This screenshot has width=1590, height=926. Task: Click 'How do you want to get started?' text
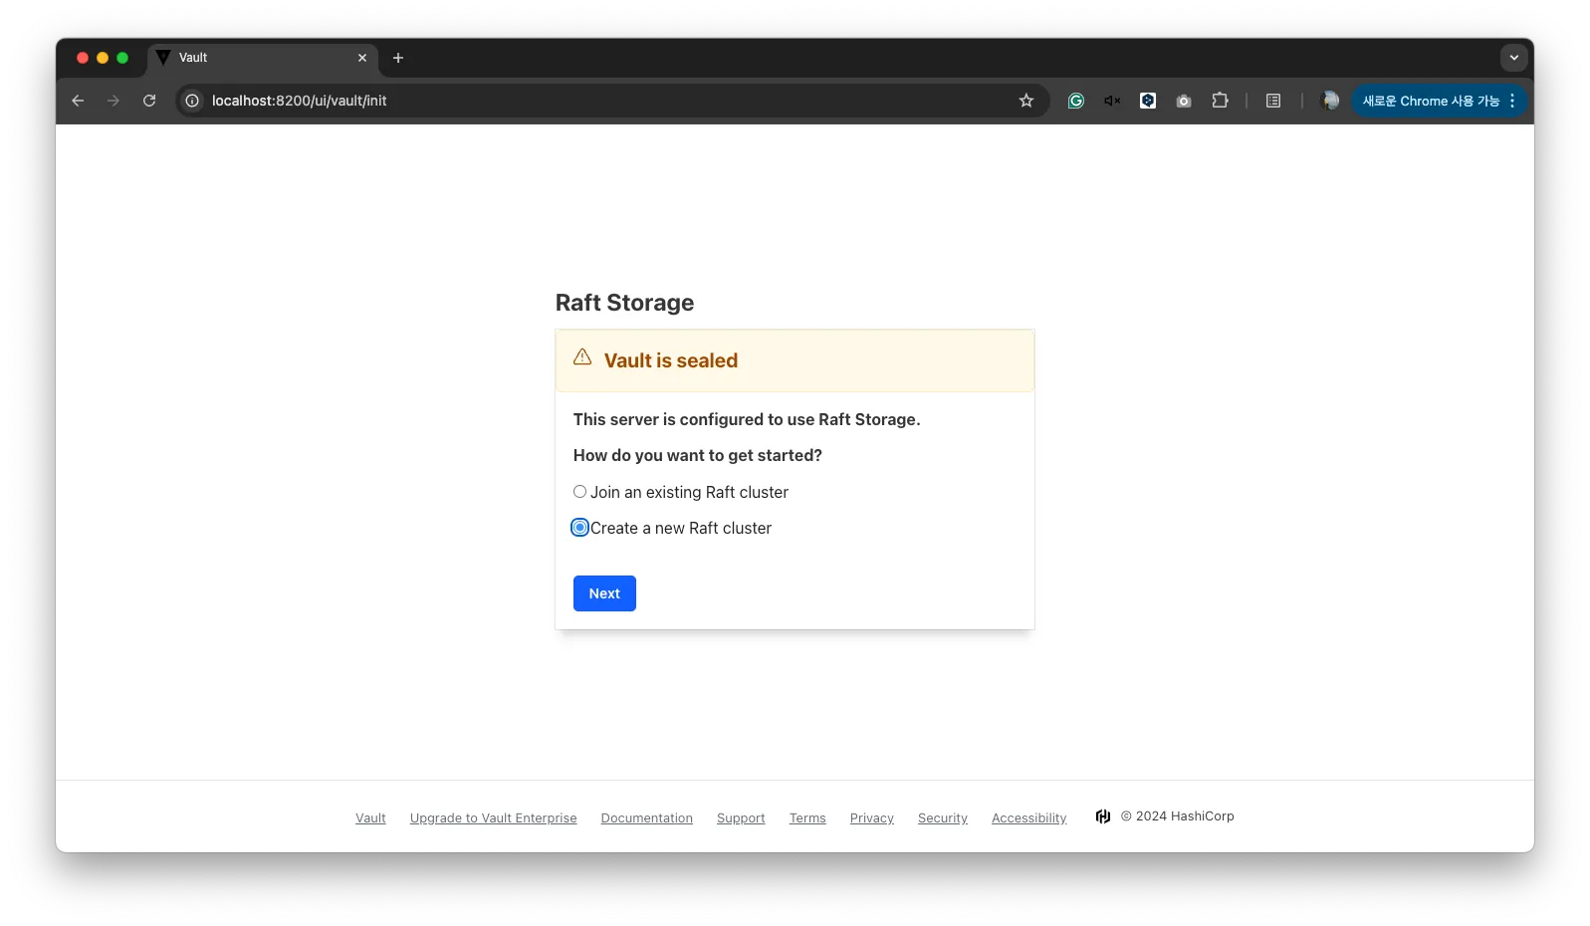click(698, 455)
